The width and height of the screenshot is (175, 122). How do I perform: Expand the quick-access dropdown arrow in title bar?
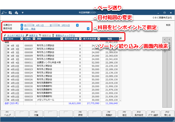coord(23,13)
